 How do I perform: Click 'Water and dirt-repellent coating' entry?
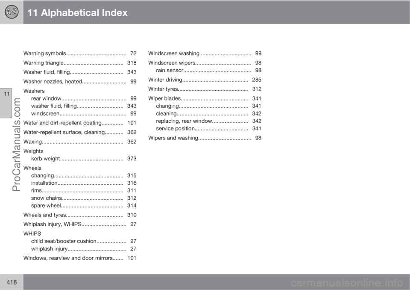[80, 123]
